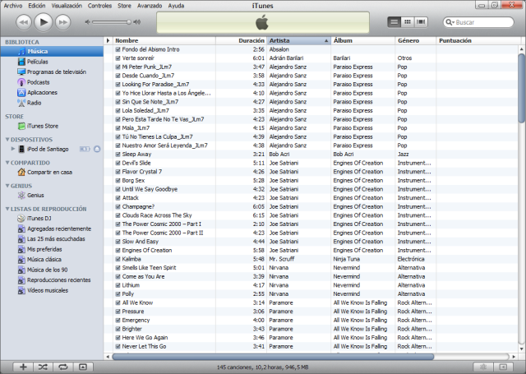Toggle Genius sidebar button bottom right
Image resolution: width=526 pixels, height=374 pixels.
[x=503, y=367]
